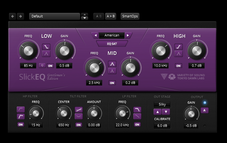Screen dimensions: 227x143
Task: Click the output GAIN knob
Action: [191, 114]
